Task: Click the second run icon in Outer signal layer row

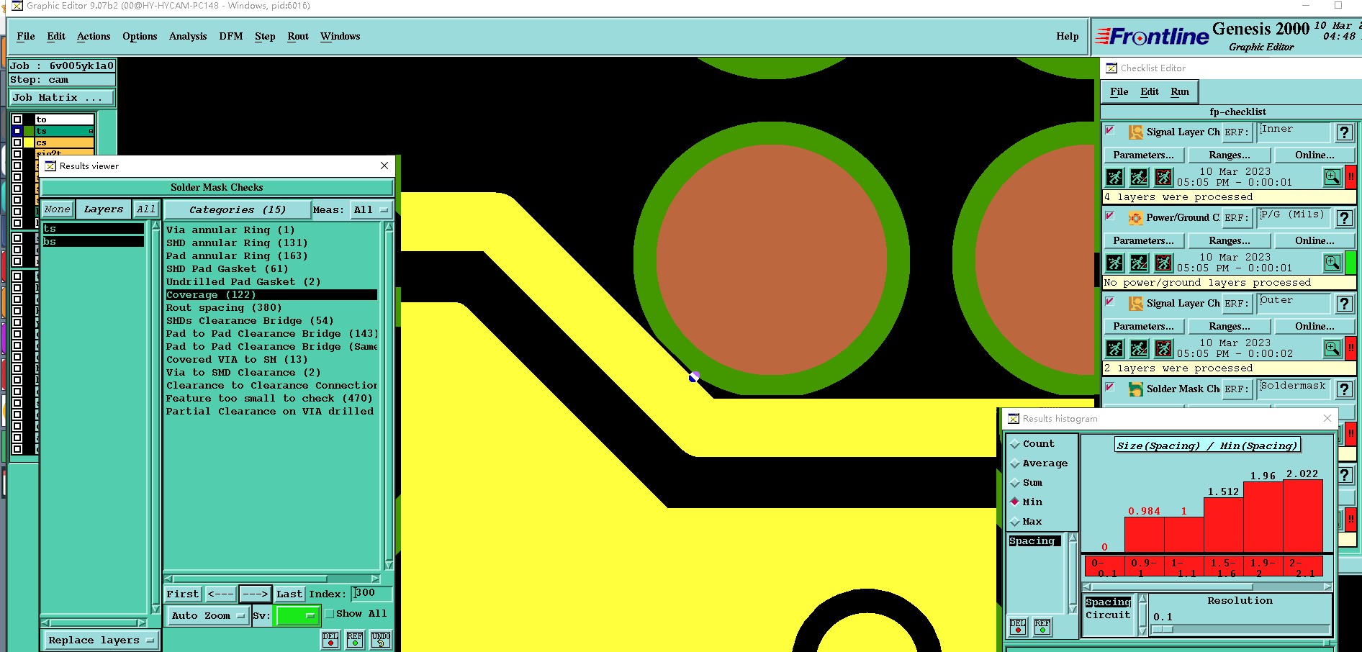Action: (1139, 348)
